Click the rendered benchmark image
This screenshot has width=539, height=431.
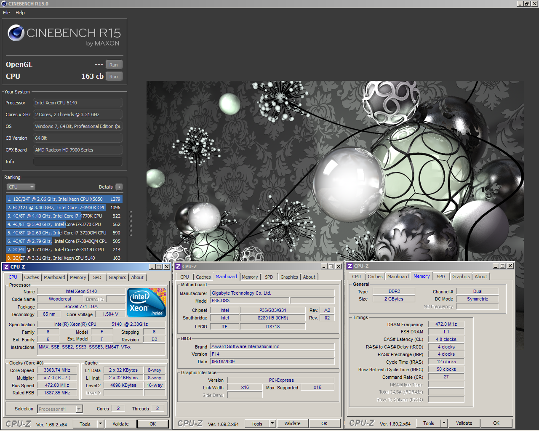point(335,171)
